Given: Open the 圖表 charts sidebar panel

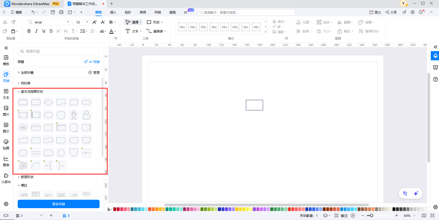Looking at the screenshot, I should click(x=6, y=161).
